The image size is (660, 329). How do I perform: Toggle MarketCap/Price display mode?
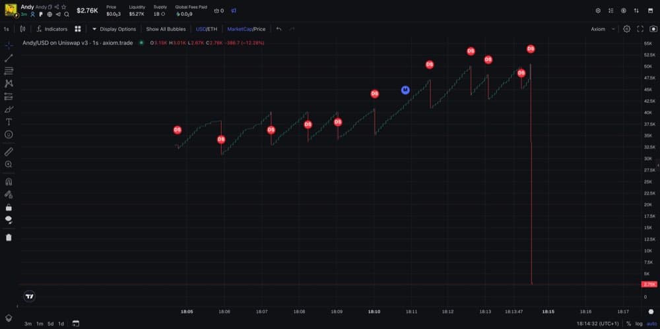246,29
